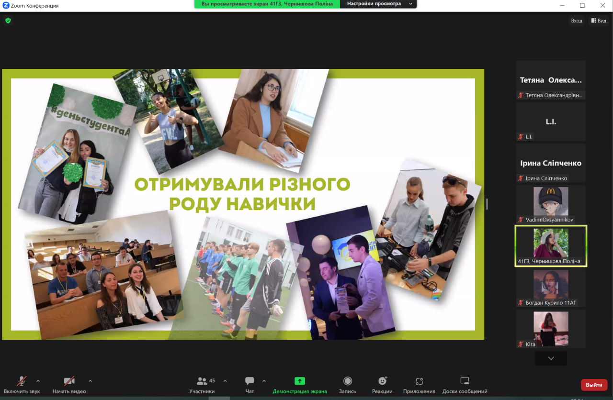
Task: Select Богдан Курило 11АГ thumbnail
Action: click(551, 288)
